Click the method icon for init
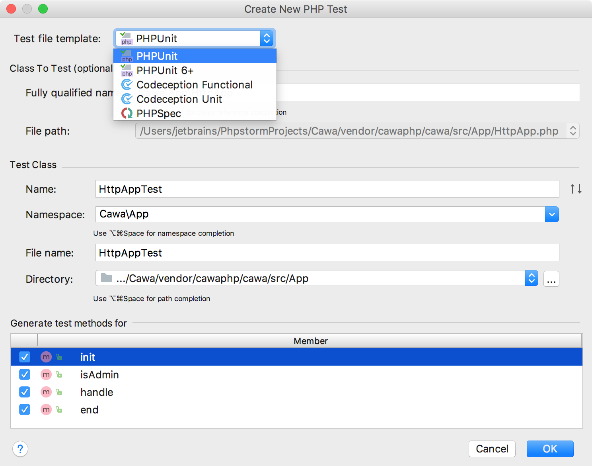Viewport: 592px width, 466px height. click(46, 357)
